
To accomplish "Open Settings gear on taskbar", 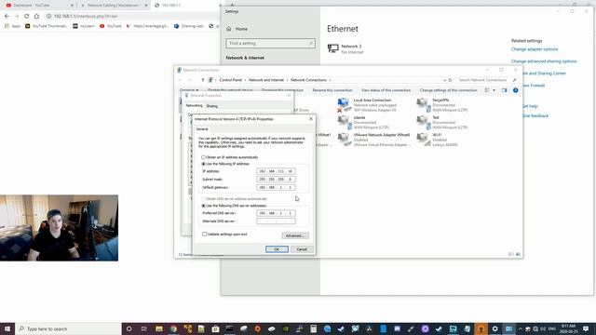I will click(494, 328).
